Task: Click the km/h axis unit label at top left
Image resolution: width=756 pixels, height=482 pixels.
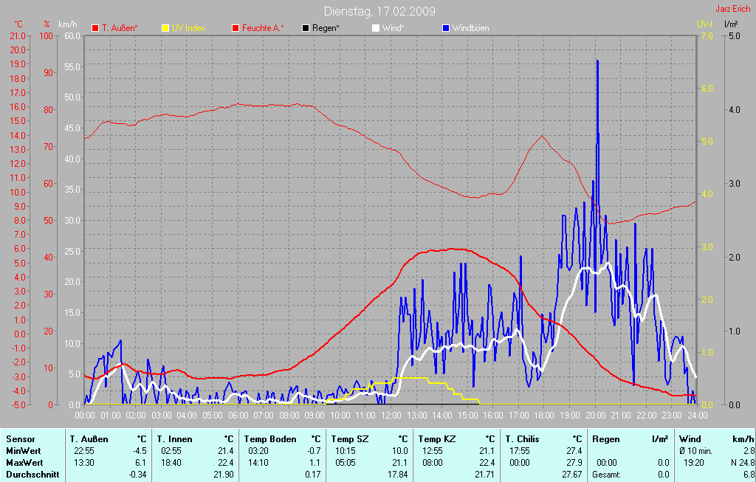Action: [x=68, y=24]
